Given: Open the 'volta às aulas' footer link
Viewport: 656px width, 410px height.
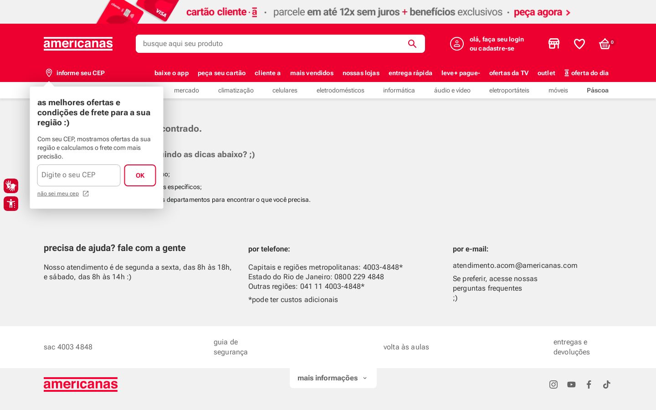Looking at the screenshot, I should (406, 347).
